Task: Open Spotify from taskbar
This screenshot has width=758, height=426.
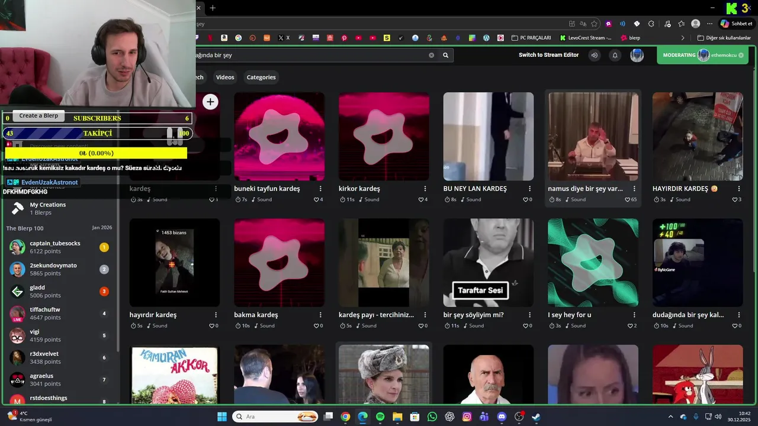Action: point(380,417)
